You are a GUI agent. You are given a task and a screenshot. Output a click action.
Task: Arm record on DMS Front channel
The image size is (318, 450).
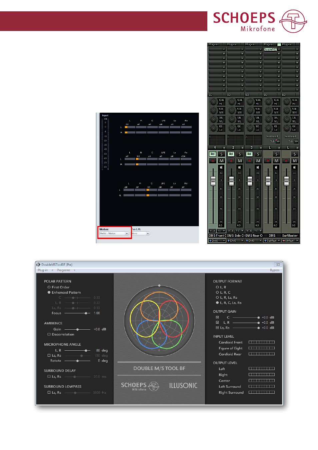(x=213, y=161)
